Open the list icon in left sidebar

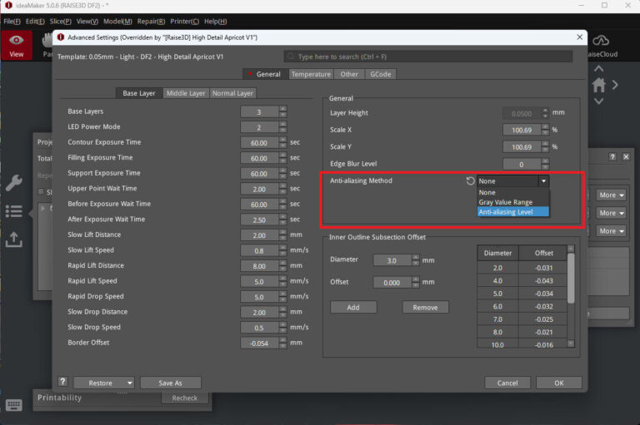click(x=14, y=211)
